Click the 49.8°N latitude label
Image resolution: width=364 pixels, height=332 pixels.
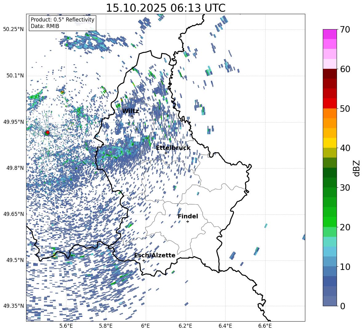15,168
